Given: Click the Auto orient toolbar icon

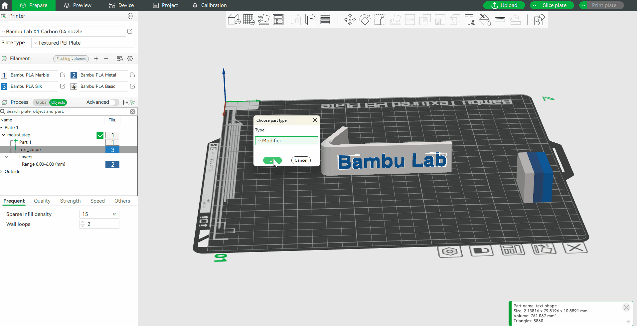Looking at the screenshot, I should pos(263,20).
